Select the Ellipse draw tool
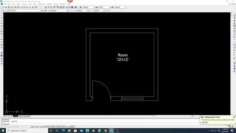This screenshot has height=133, width=236. tap(1, 40)
